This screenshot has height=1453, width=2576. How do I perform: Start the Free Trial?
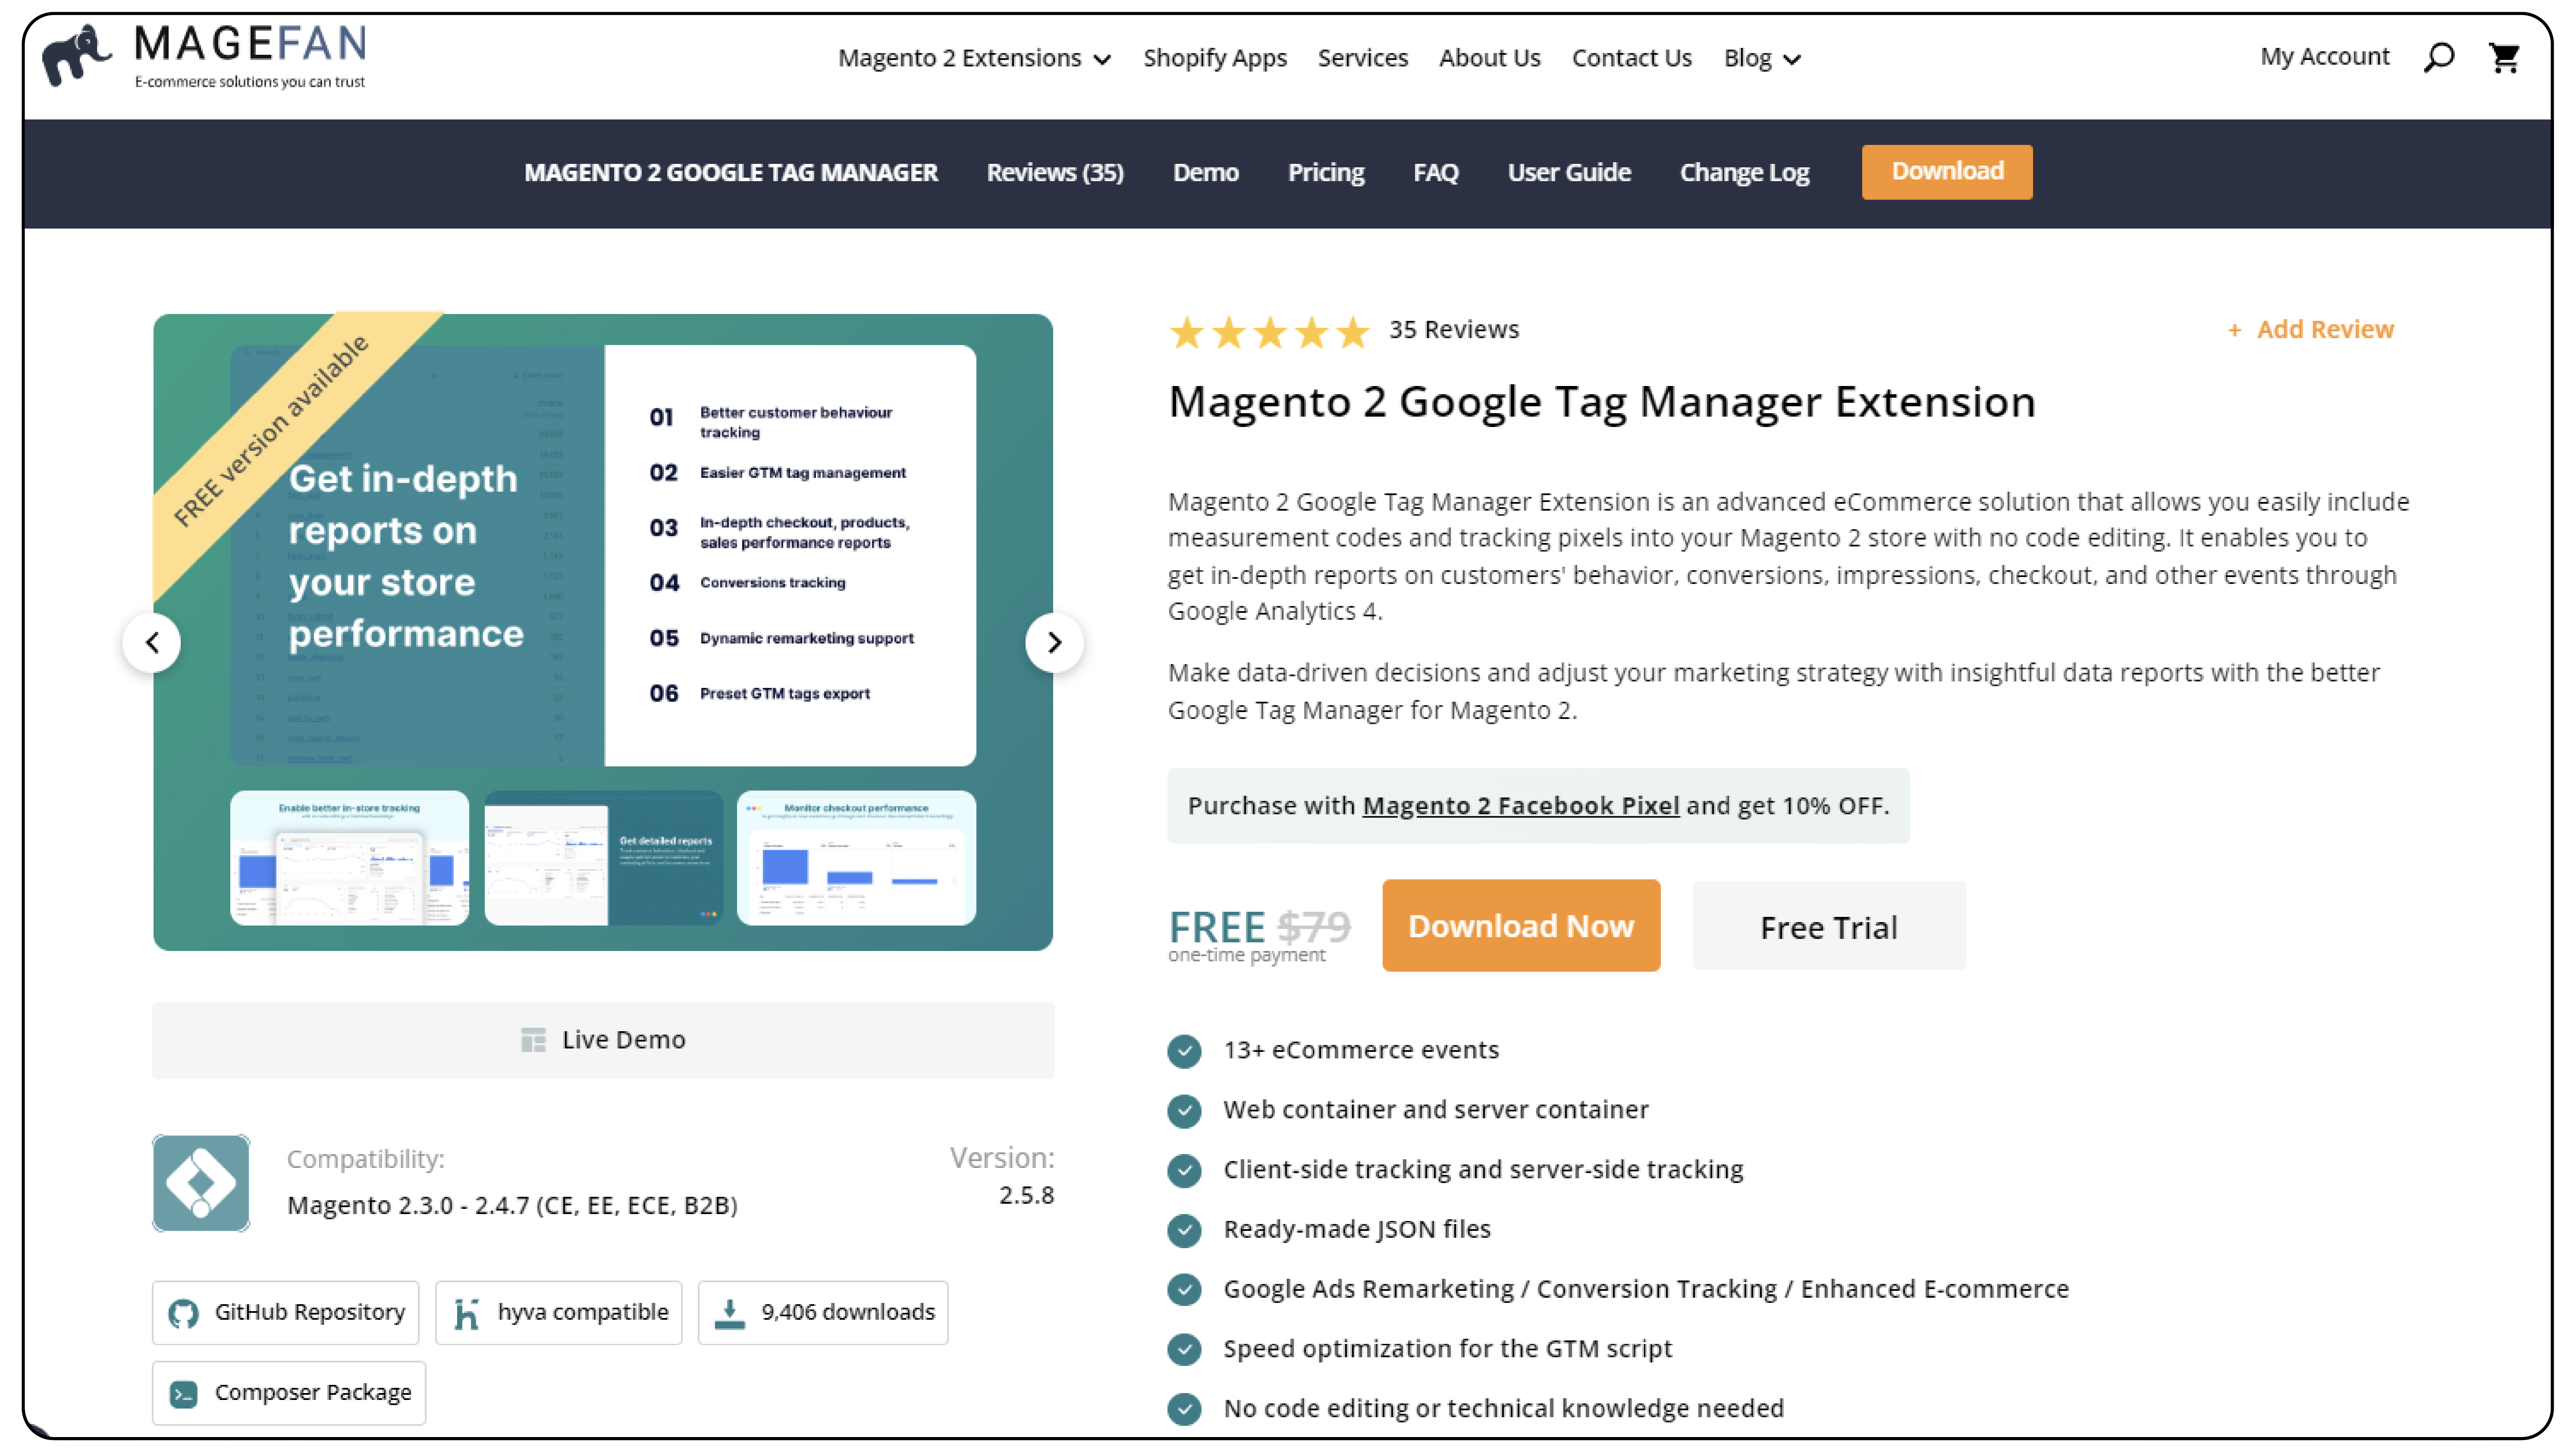1828,927
